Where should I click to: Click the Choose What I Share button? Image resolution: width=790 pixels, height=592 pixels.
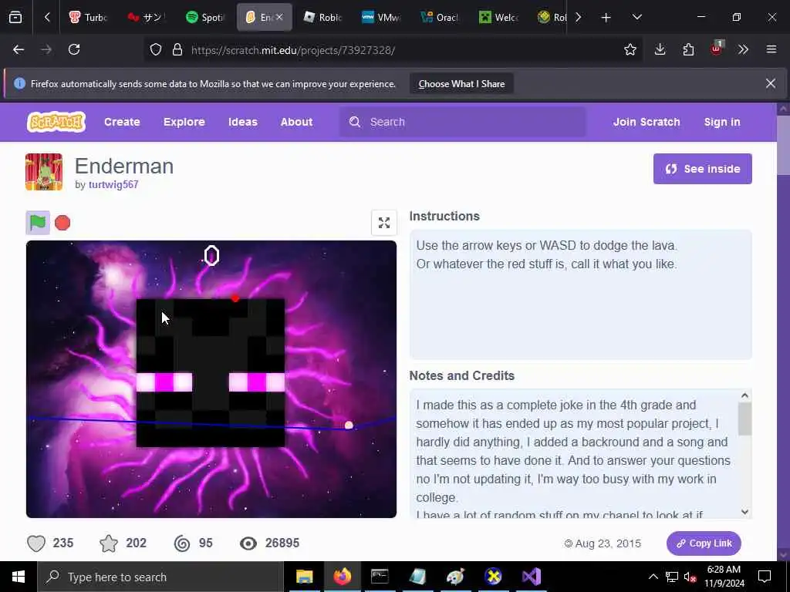[x=461, y=83]
